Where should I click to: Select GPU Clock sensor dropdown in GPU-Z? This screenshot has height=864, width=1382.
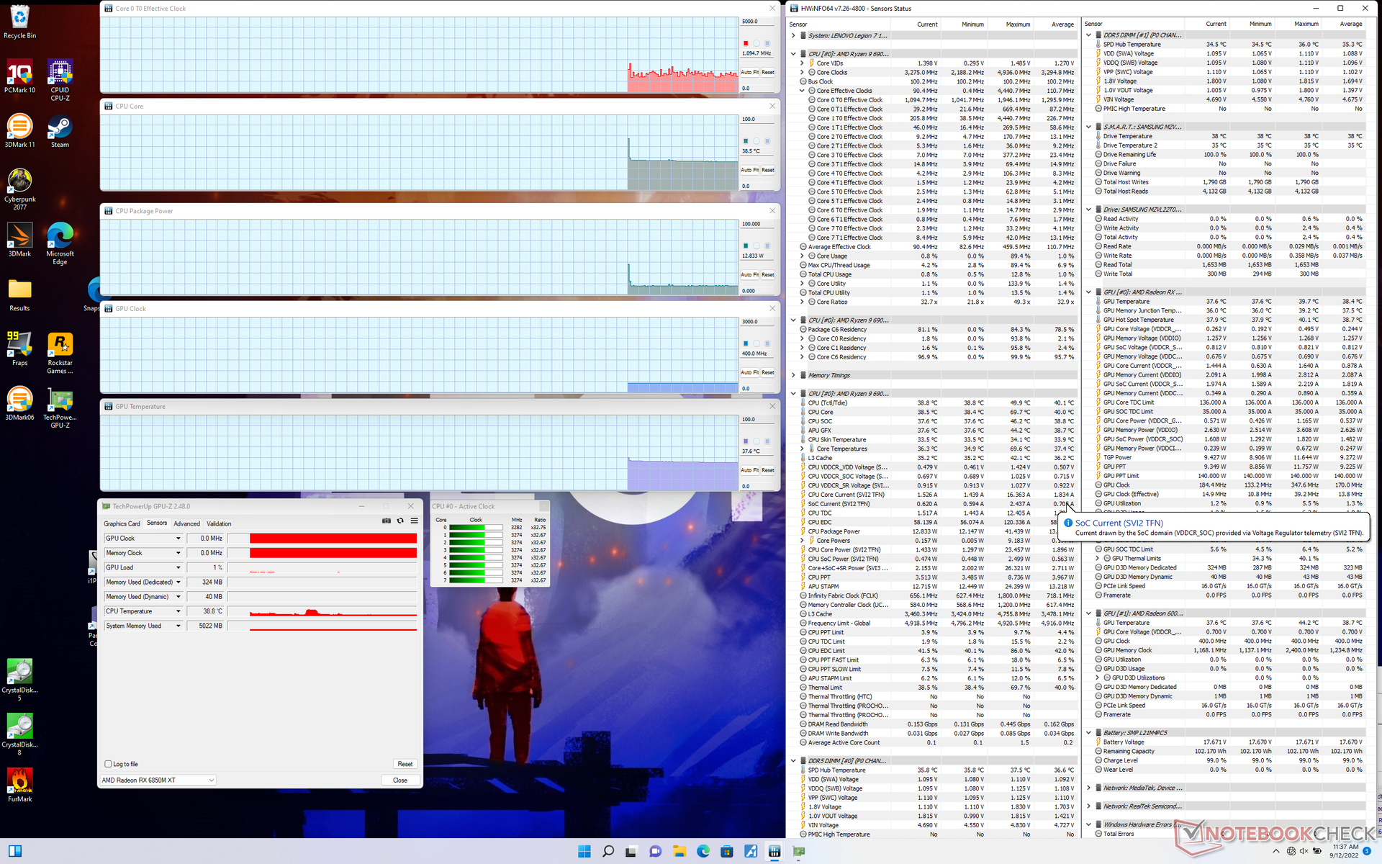[x=143, y=539]
